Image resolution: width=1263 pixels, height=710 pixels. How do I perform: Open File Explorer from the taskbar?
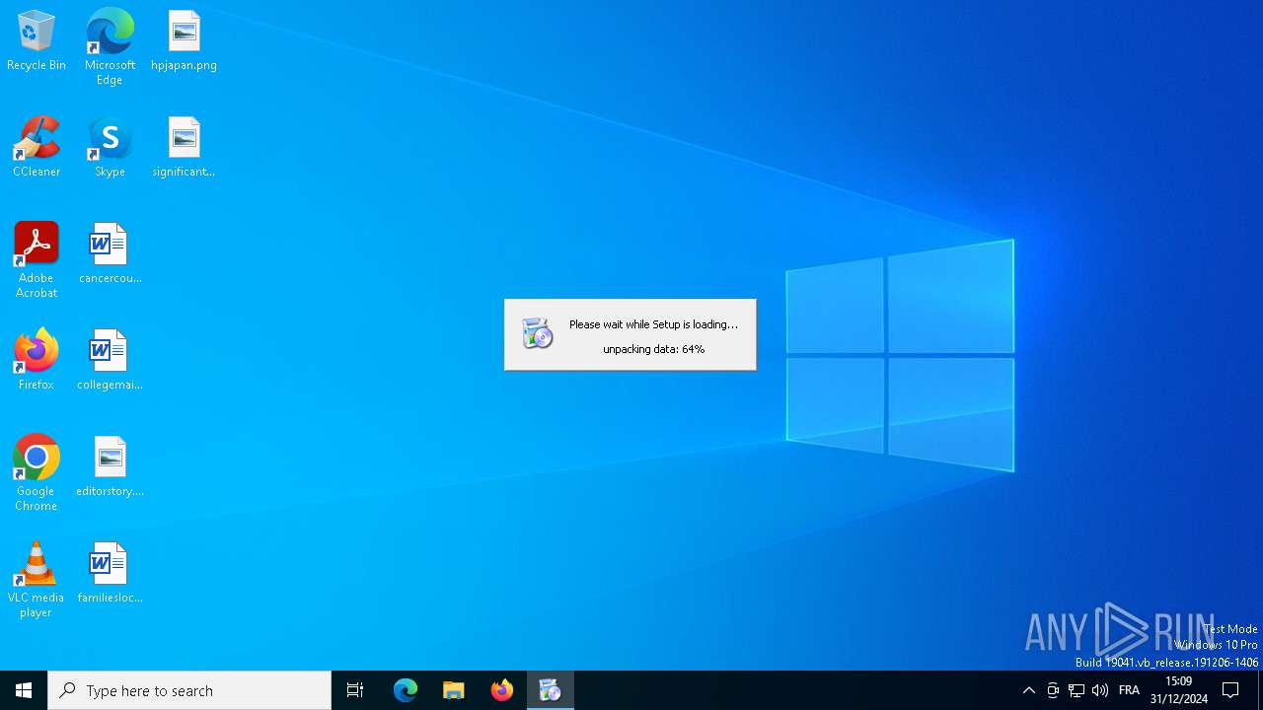point(454,690)
